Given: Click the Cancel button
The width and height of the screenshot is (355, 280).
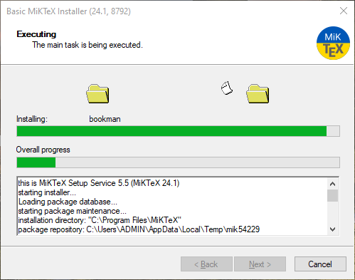Looking at the screenshot, I should 320,264.
